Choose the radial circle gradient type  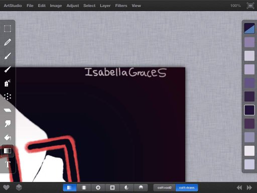click(98, 187)
